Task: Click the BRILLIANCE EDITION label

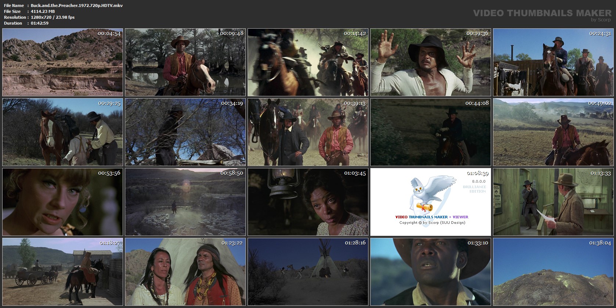Action: (x=475, y=189)
